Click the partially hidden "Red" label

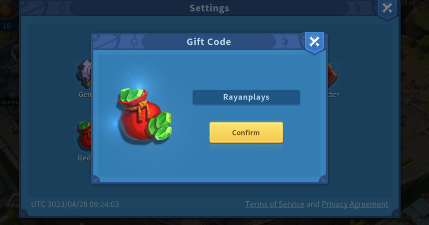pyautogui.click(x=85, y=158)
